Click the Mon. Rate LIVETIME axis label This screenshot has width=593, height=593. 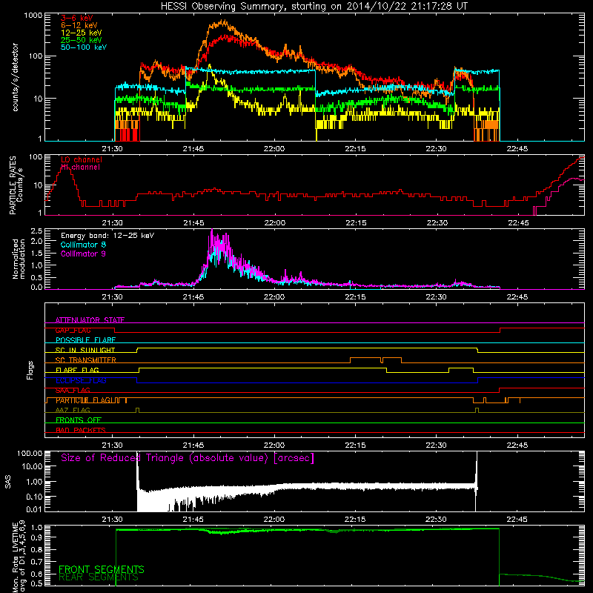tap(19, 557)
